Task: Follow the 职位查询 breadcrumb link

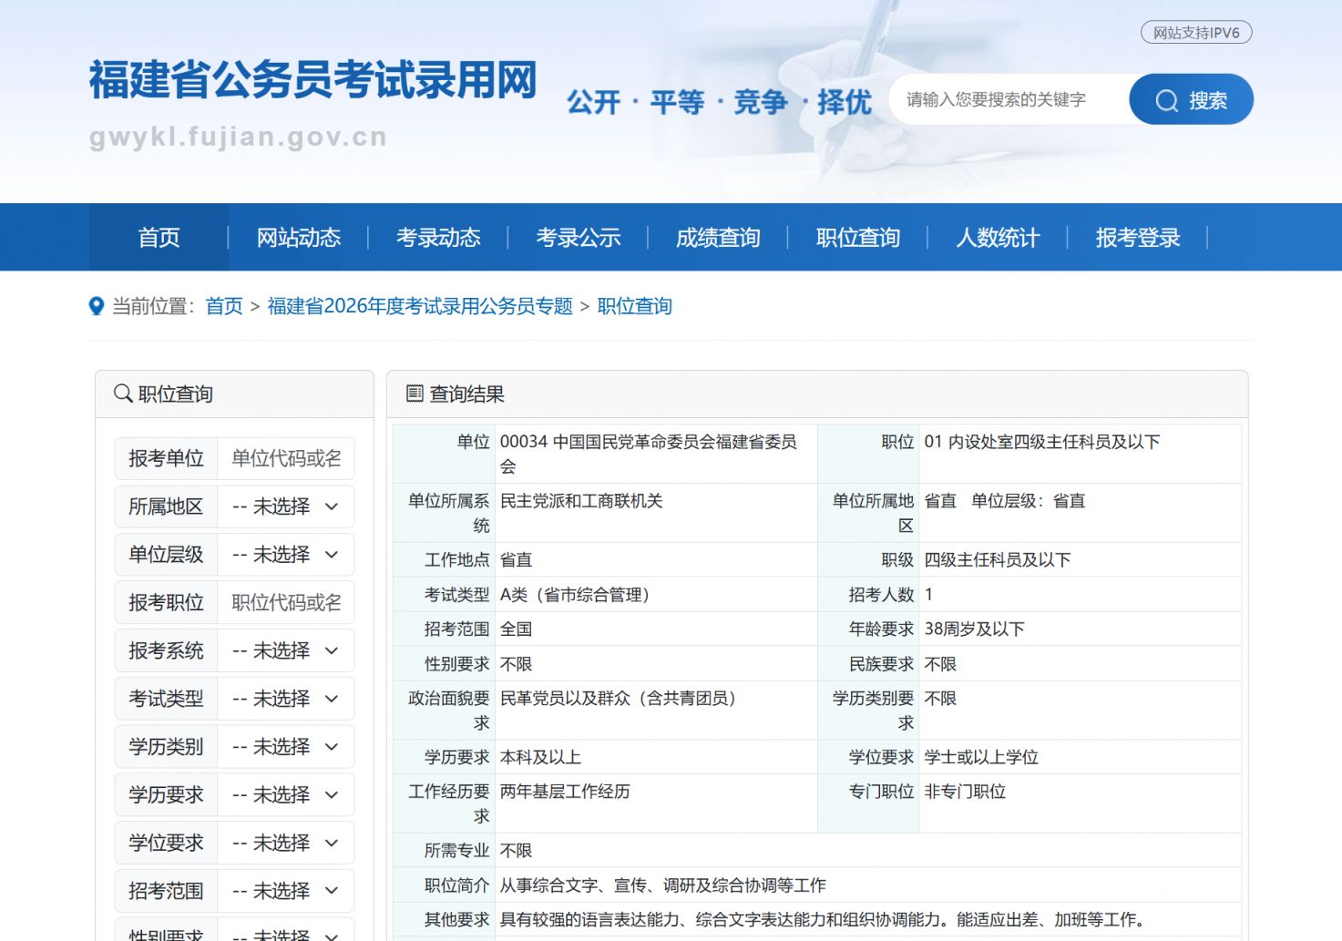Action: coord(635,306)
